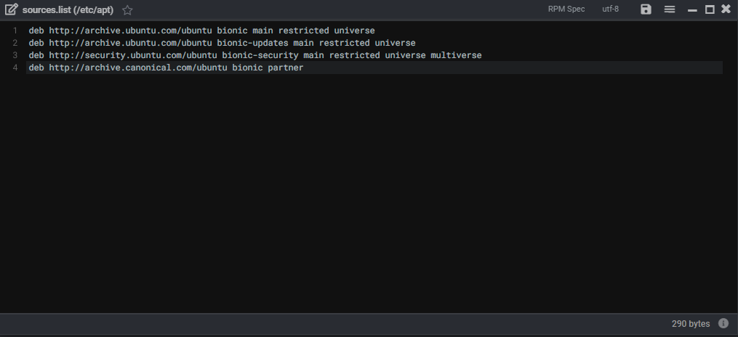Click the 290 bytes file size label
The width and height of the screenshot is (738, 337).
click(x=691, y=323)
